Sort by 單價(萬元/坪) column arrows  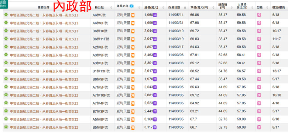click(x=213, y=7)
